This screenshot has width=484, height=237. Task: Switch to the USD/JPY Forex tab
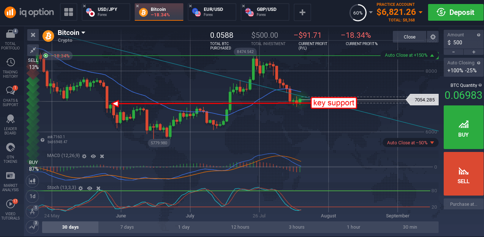(x=106, y=12)
